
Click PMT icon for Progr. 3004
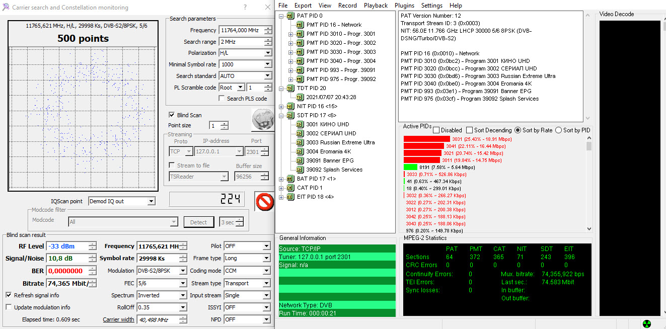pos(300,61)
